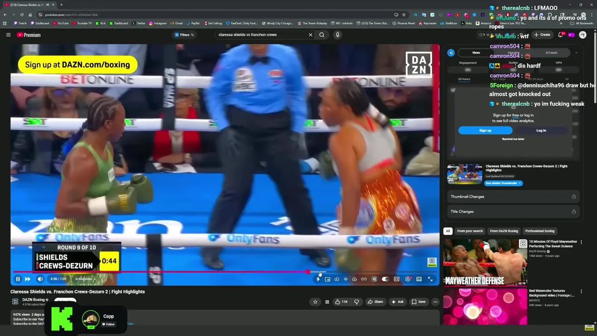Collapse the analytics panel chevron

coord(576,53)
